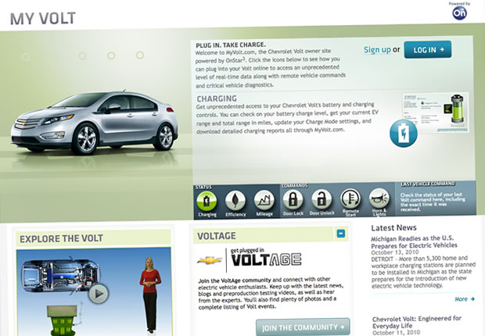Screen dimensions: 485x336
Task: Send the Door Lock command
Action: click(293, 199)
